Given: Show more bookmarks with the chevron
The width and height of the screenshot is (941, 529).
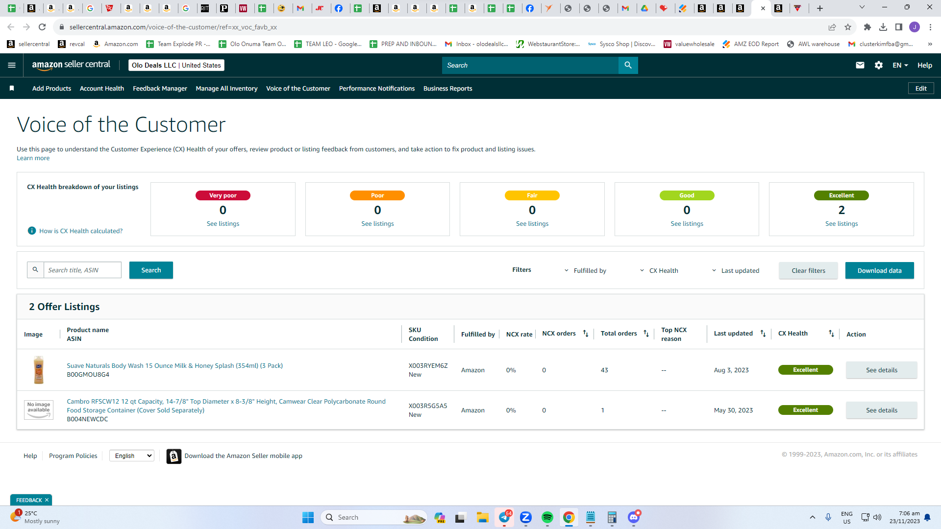Looking at the screenshot, I should click(930, 44).
